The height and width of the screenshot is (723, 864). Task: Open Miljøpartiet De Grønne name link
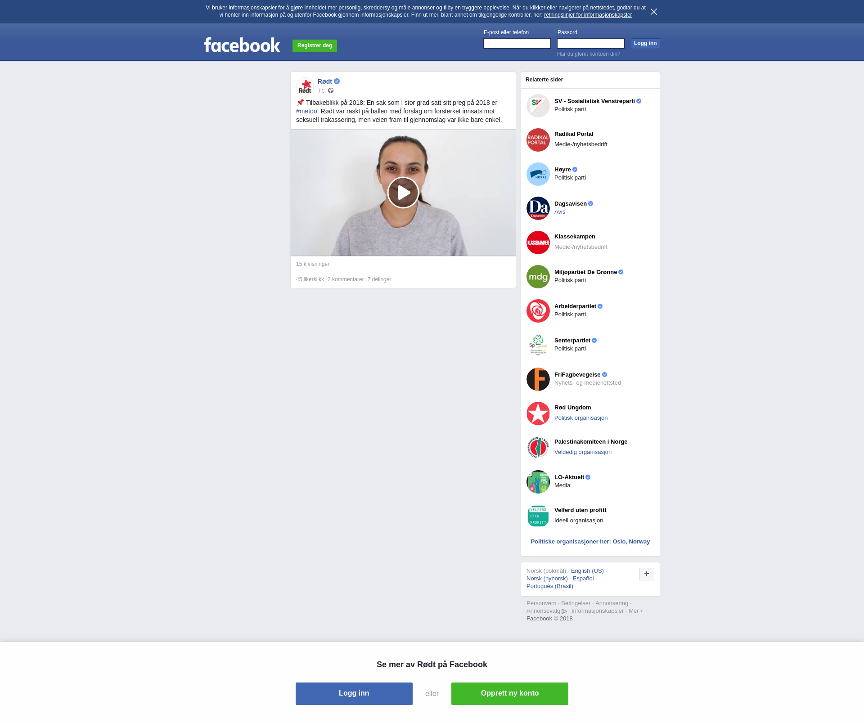click(x=585, y=272)
